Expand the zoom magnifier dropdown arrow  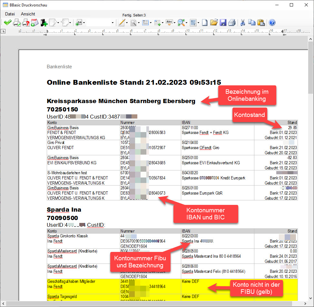139,23
